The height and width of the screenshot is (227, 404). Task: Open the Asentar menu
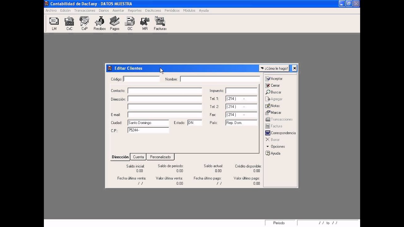coord(118,10)
